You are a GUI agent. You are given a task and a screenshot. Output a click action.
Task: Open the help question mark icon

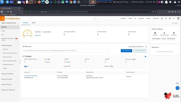170,18
